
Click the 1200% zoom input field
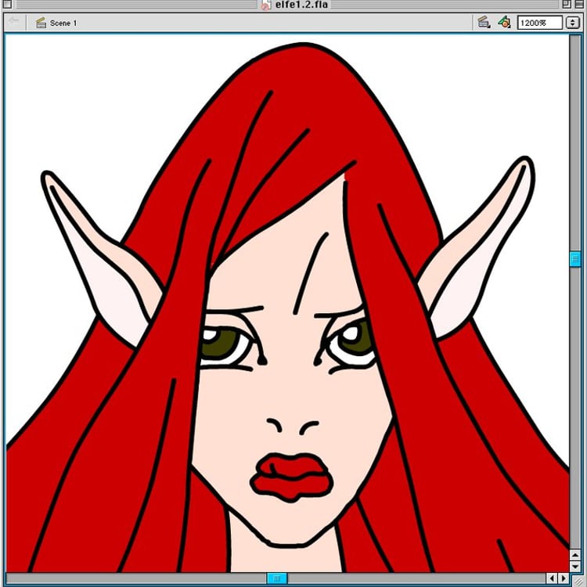click(x=539, y=23)
